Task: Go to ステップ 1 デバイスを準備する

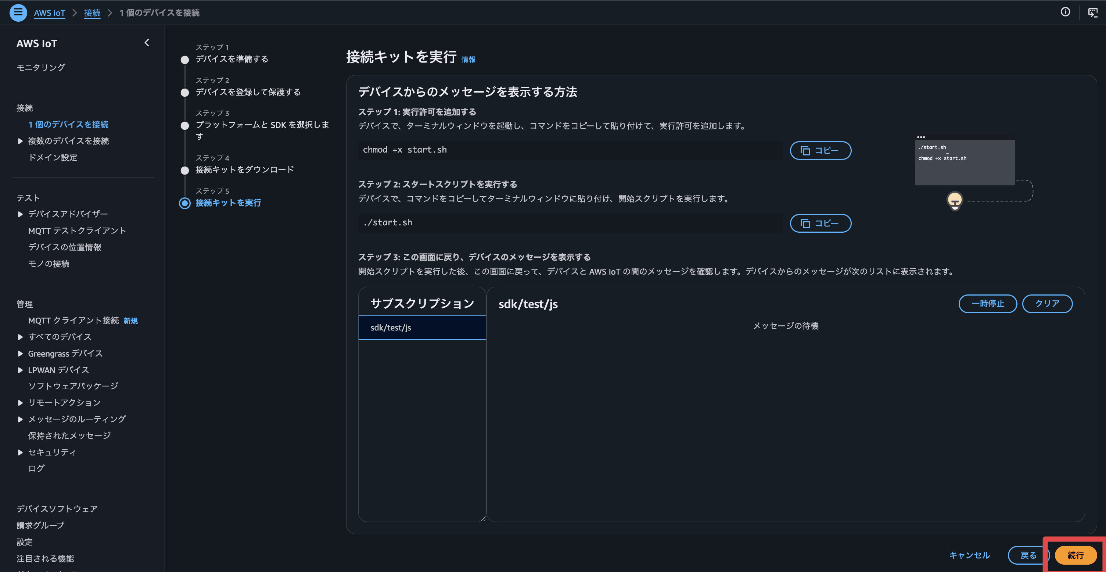Action: point(232,59)
